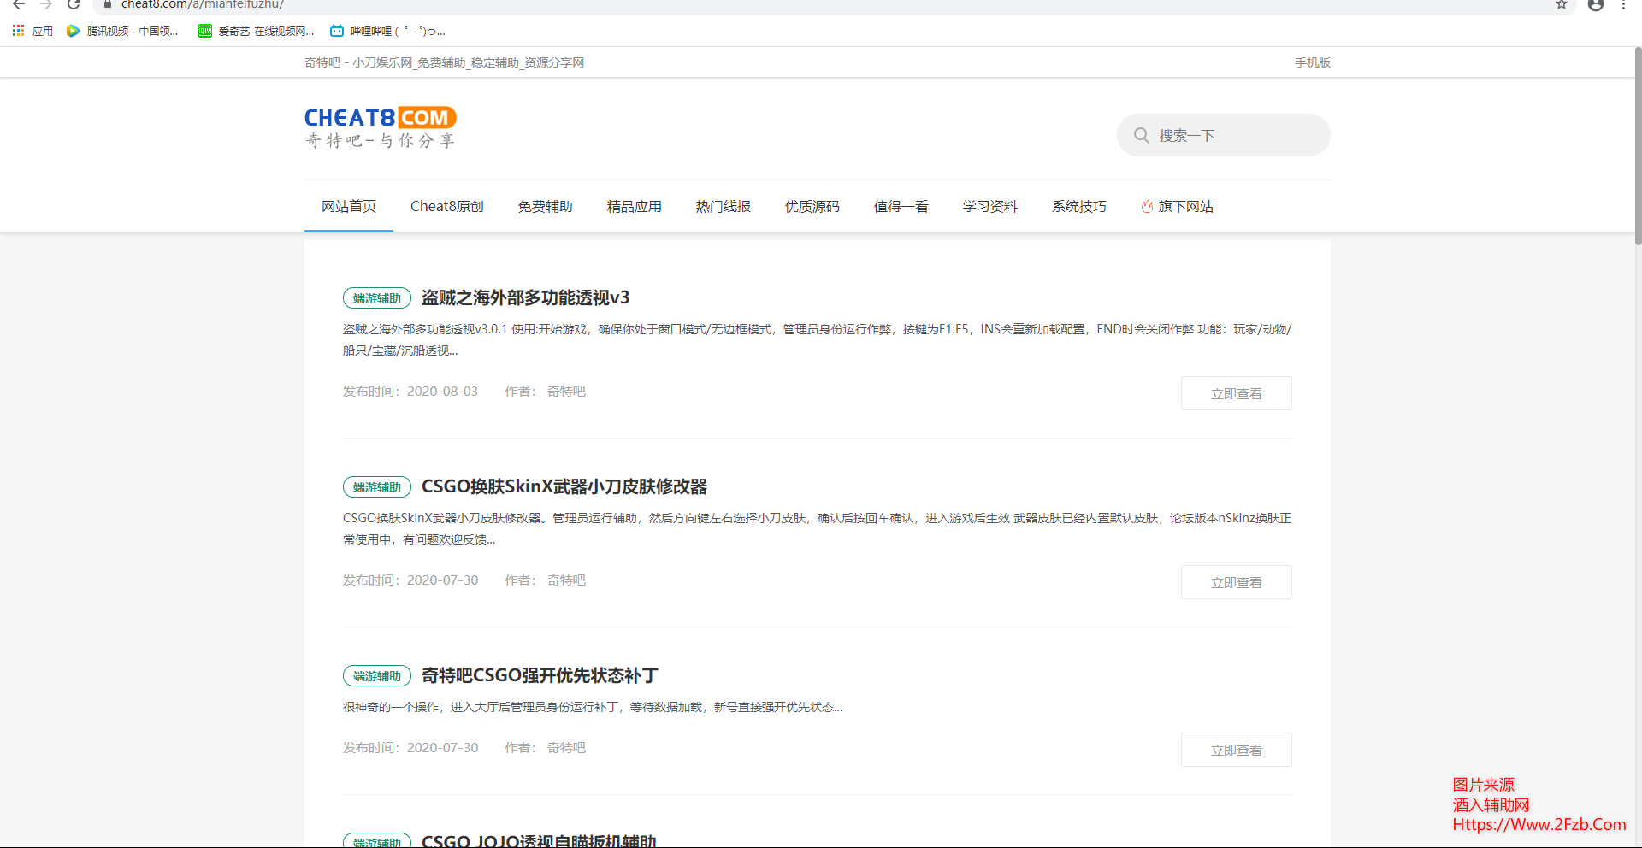The image size is (1642, 848).
Task: Click author 奇特吧 on 盗贼之海 post
Action: pos(566,391)
